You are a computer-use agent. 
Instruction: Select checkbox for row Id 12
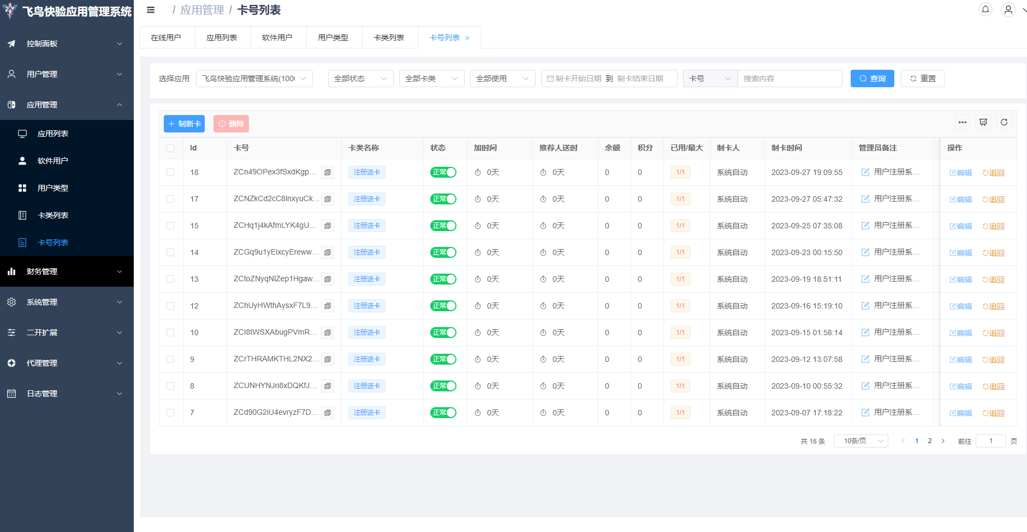pos(170,306)
